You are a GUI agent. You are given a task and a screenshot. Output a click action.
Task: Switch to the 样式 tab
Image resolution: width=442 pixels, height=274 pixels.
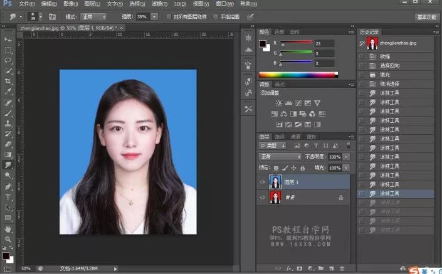[280, 84]
